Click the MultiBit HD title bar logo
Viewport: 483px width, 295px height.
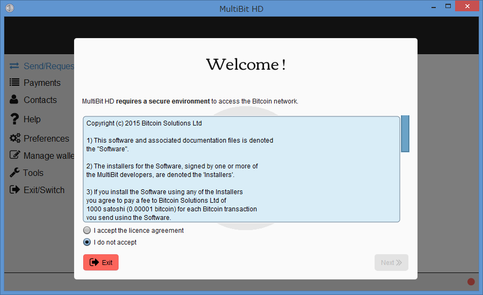10,8
